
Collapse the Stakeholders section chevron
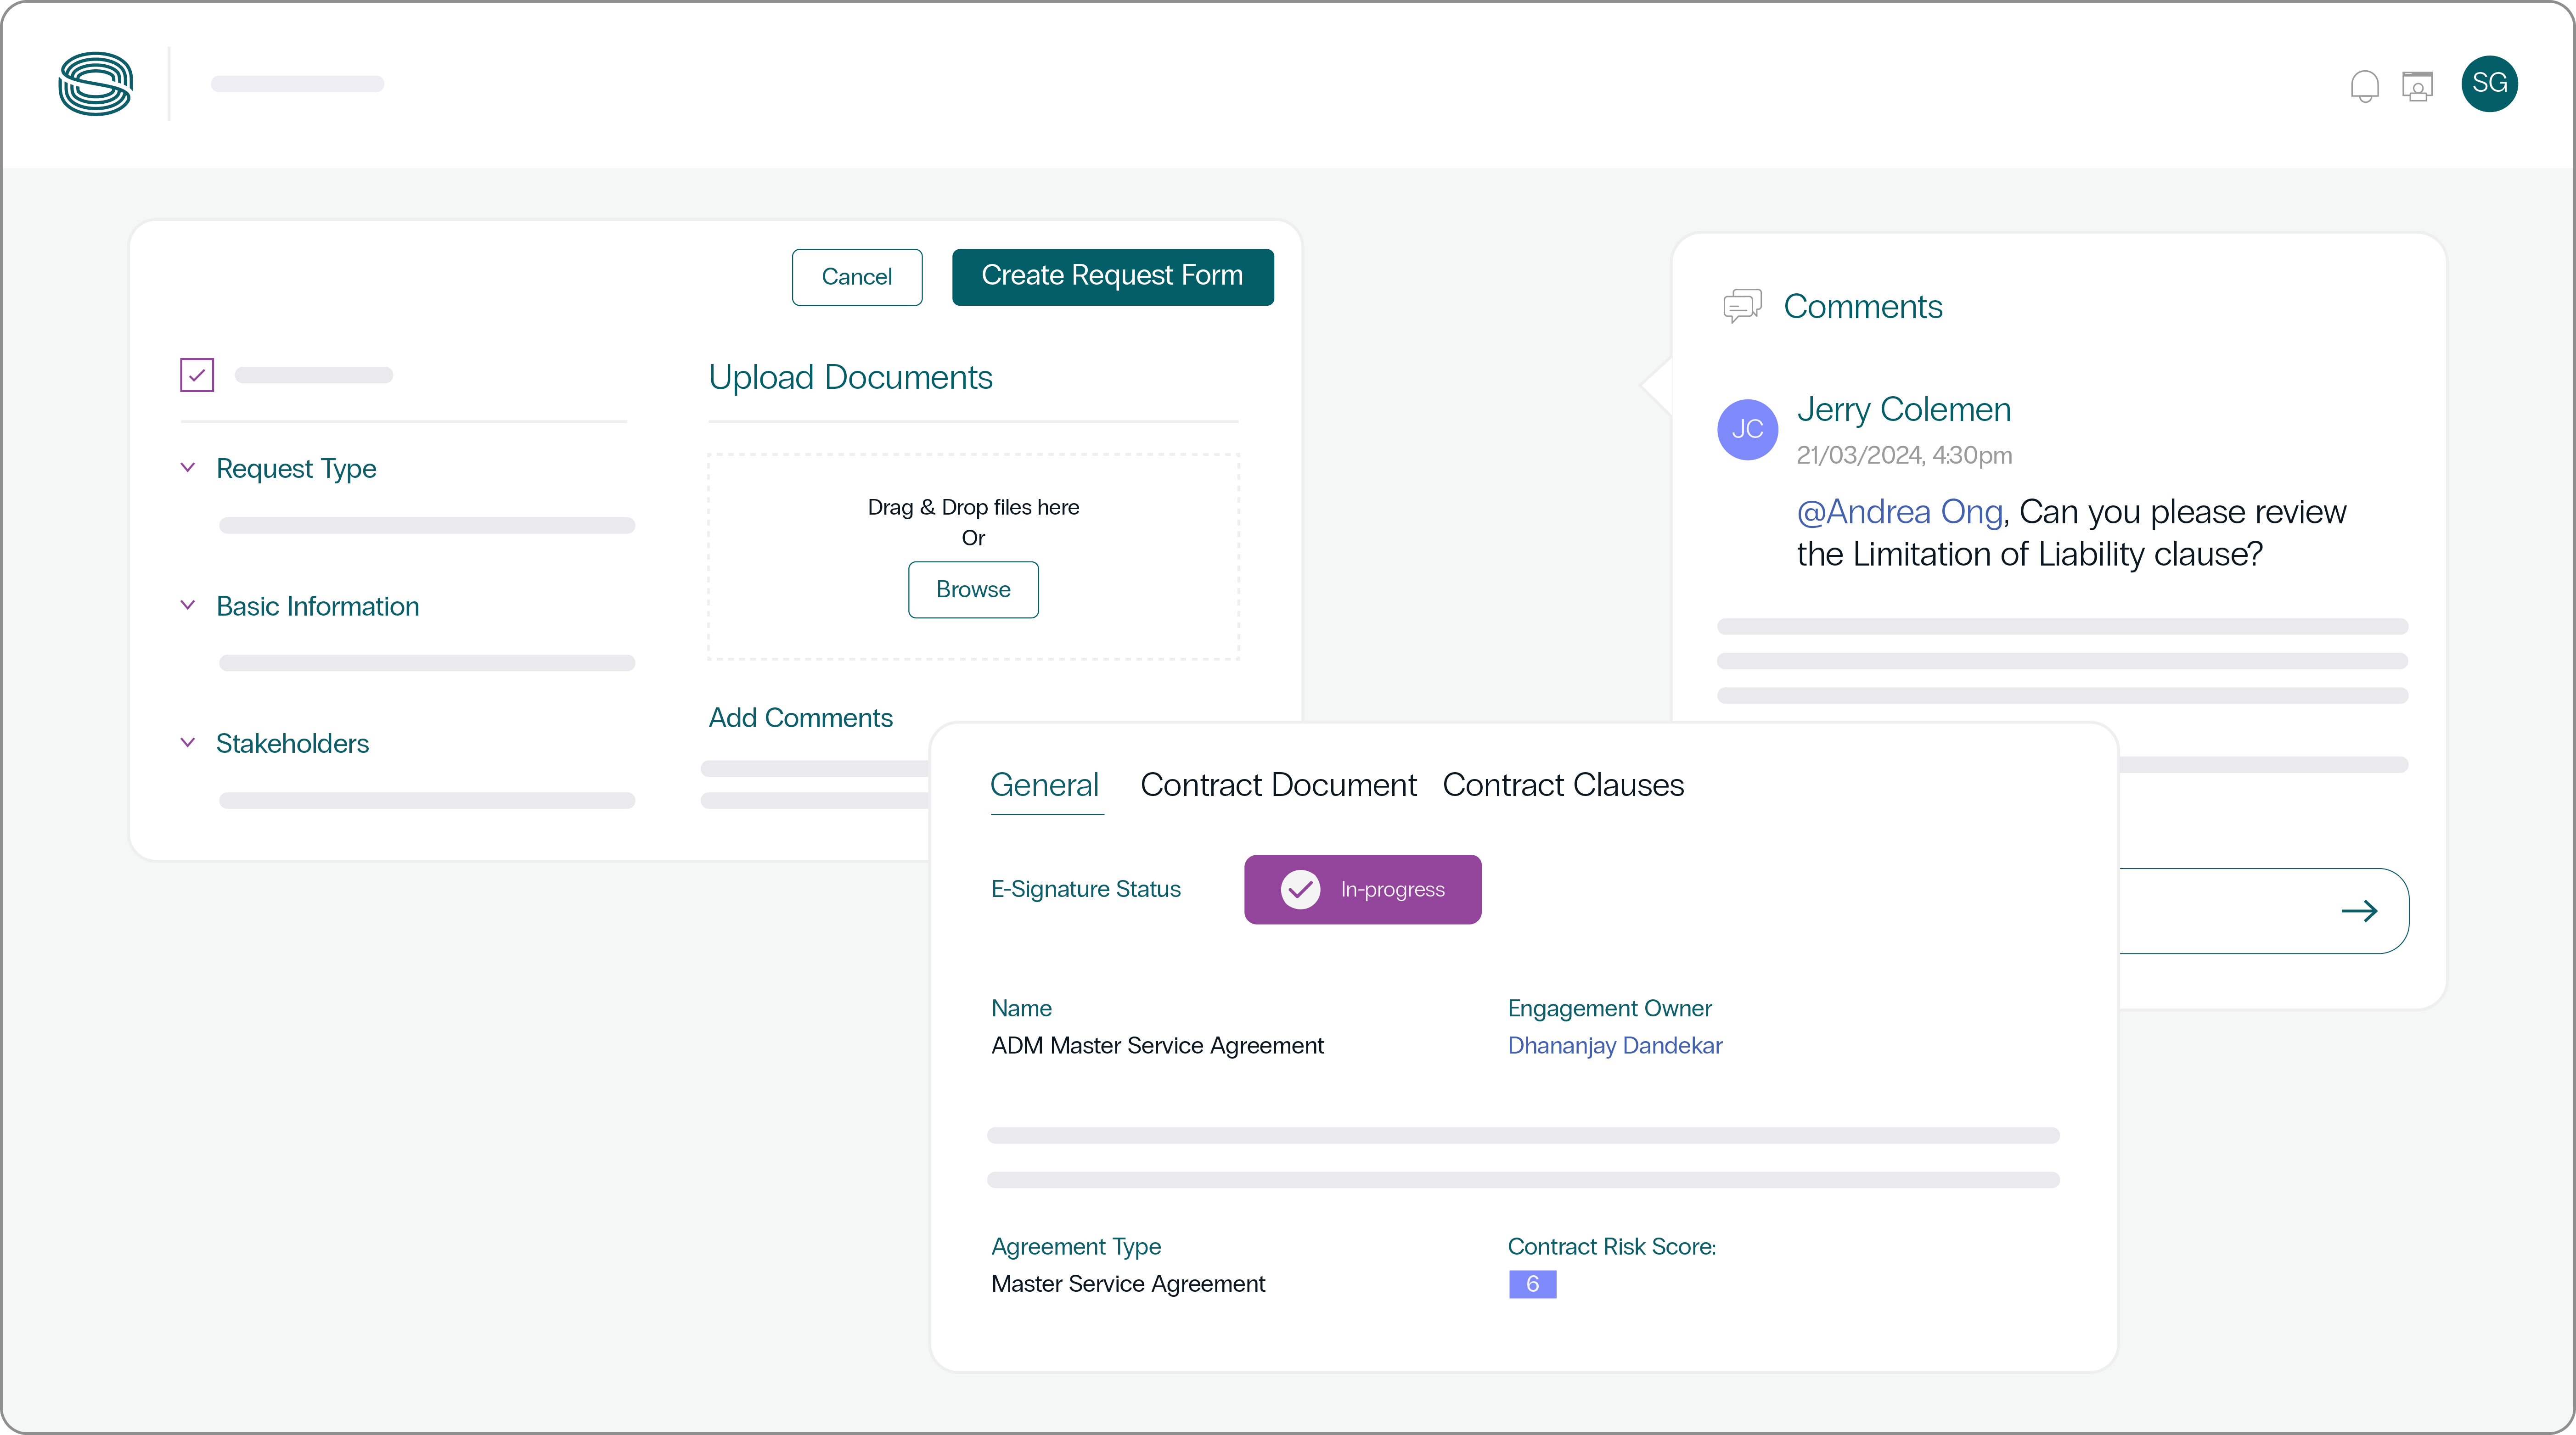pos(187,743)
